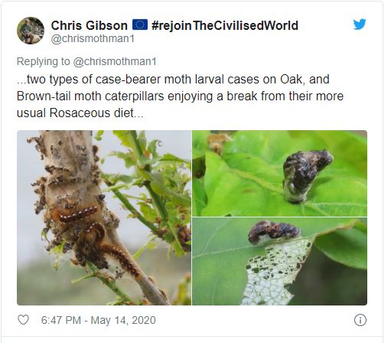
Task: Click the white-dotted caterpillar on the branch
Action: 78,214
